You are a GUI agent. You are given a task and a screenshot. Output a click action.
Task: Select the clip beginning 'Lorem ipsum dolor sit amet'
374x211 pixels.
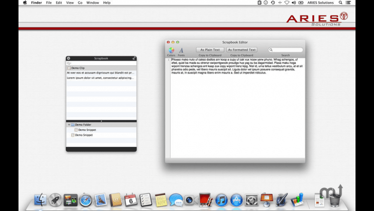pyautogui.click(x=101, y=78)
